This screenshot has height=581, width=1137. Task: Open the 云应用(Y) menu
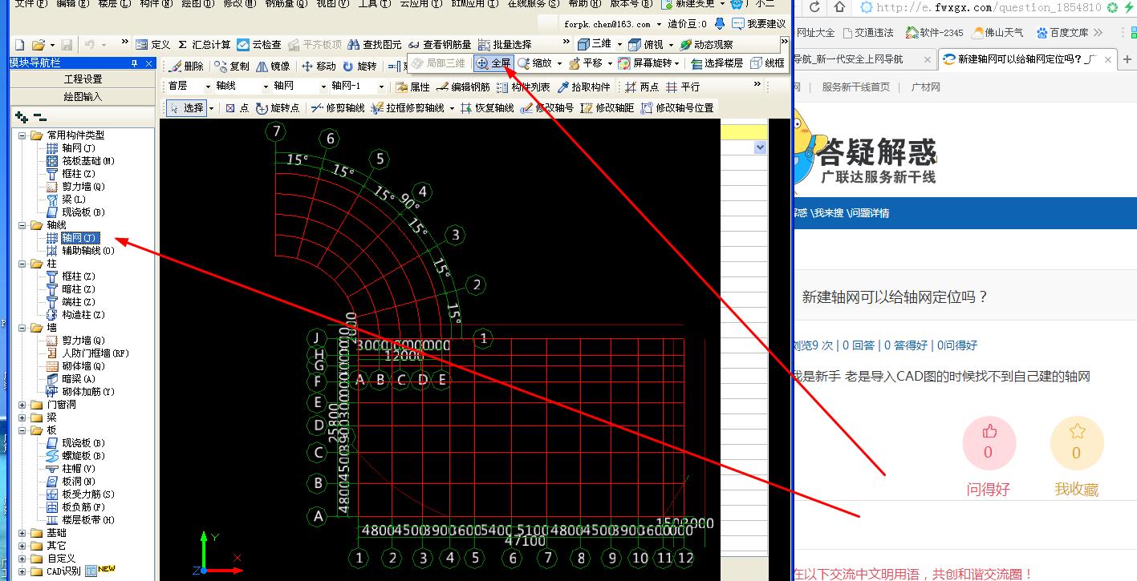coord(420,4)
